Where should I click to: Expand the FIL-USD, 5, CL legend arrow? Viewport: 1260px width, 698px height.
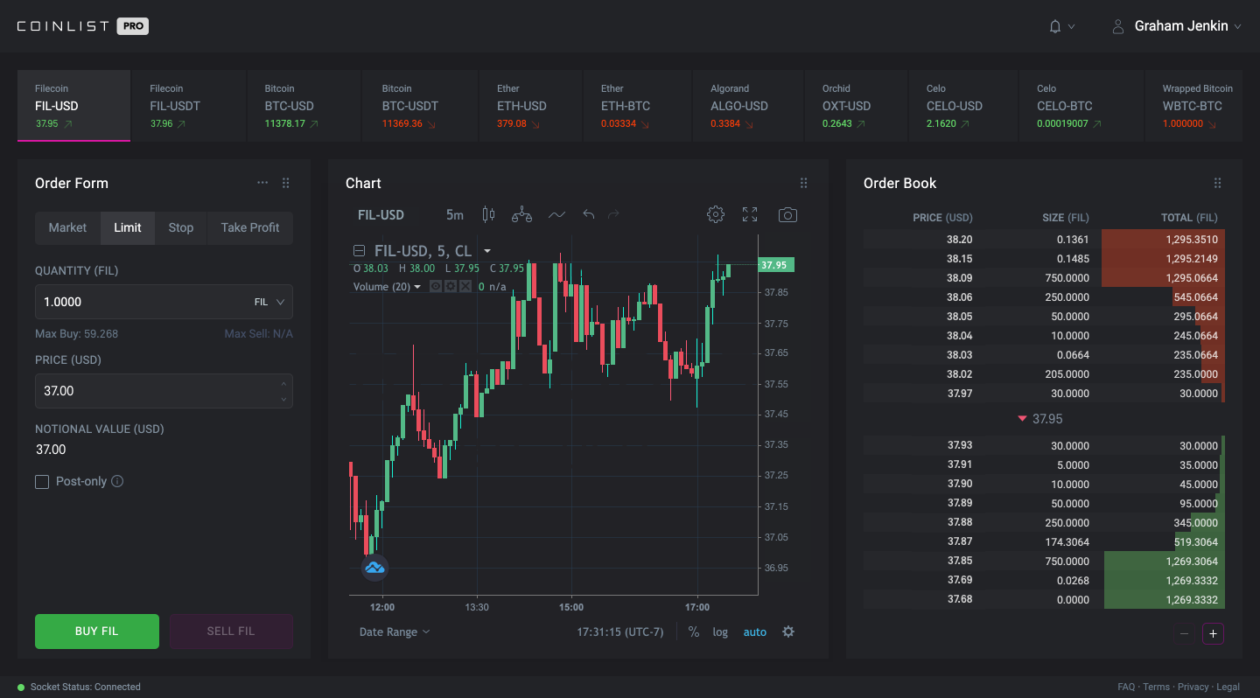487,251
